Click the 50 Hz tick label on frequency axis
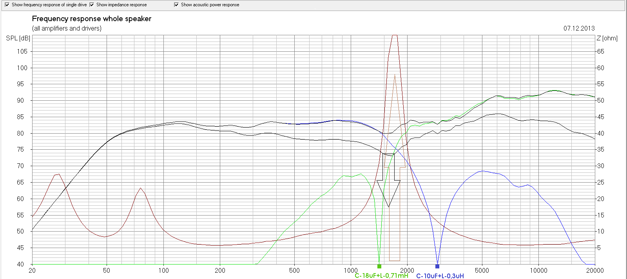The image size is (627, 279). tap(107, 270)
